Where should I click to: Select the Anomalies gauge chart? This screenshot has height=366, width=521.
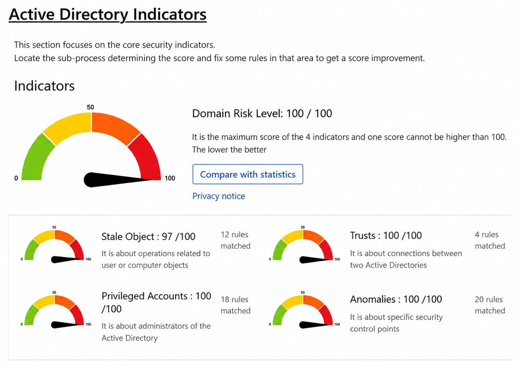(304, 310)
